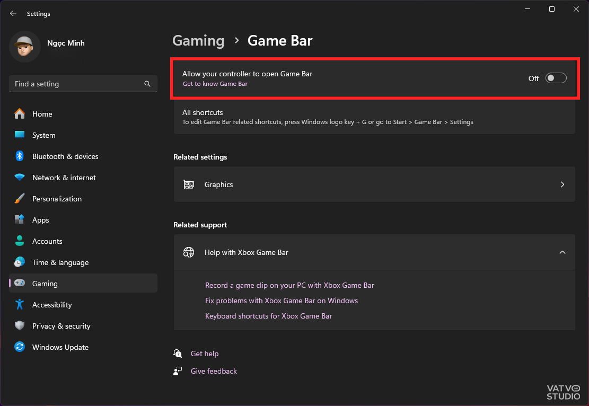Open Privacy & security label
Viewport: 589px width, 406px height.
point(61,326)
